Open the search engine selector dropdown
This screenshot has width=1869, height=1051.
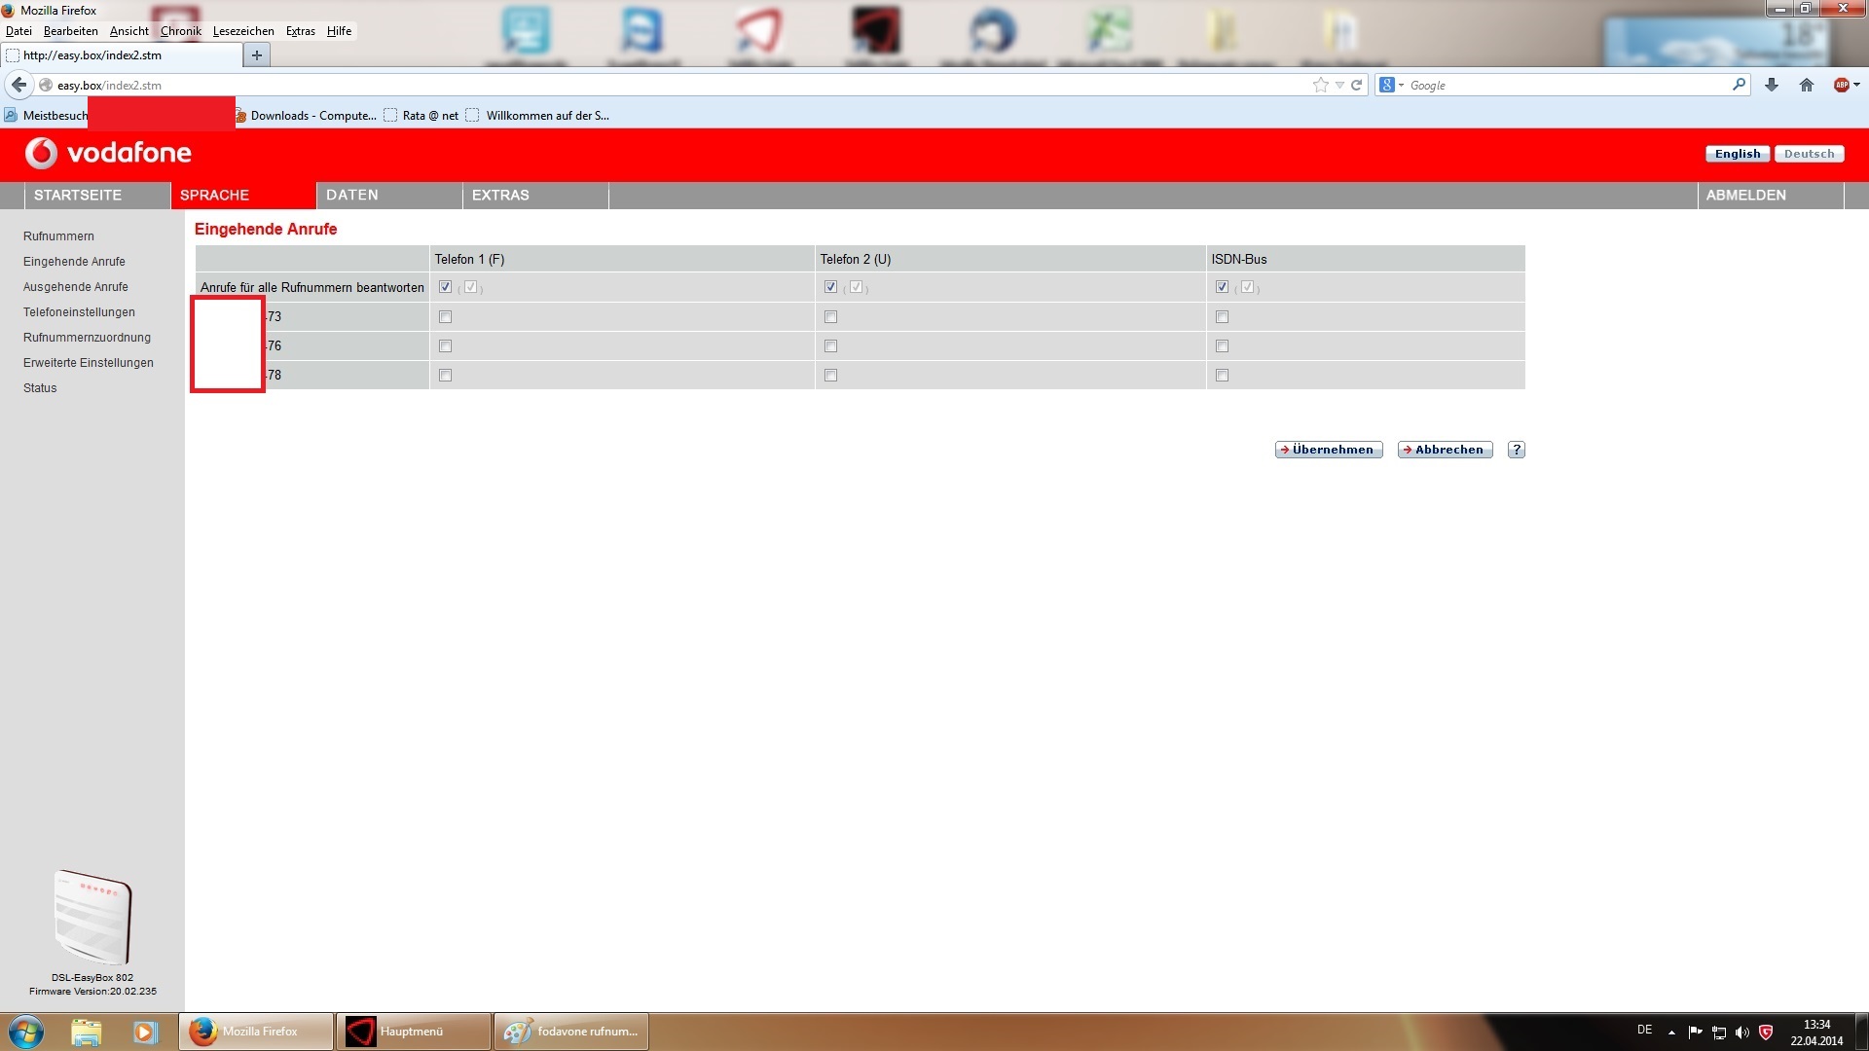click(x=1392, y=86)
